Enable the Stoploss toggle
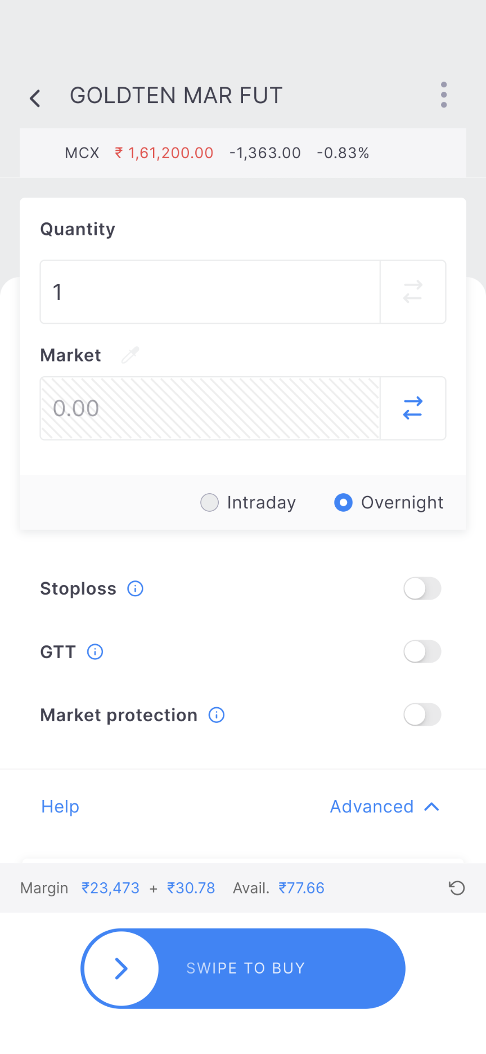Screen dimensions: 486x1054 (x=422, y=588)
